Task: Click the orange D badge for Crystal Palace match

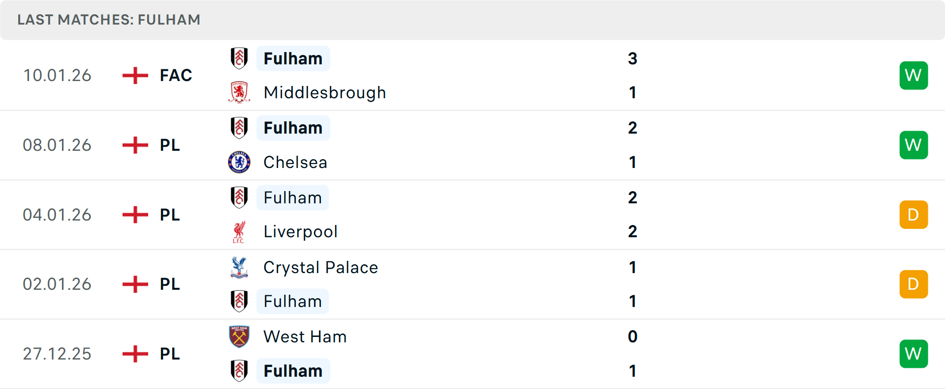Action: [x=913, y=284]
